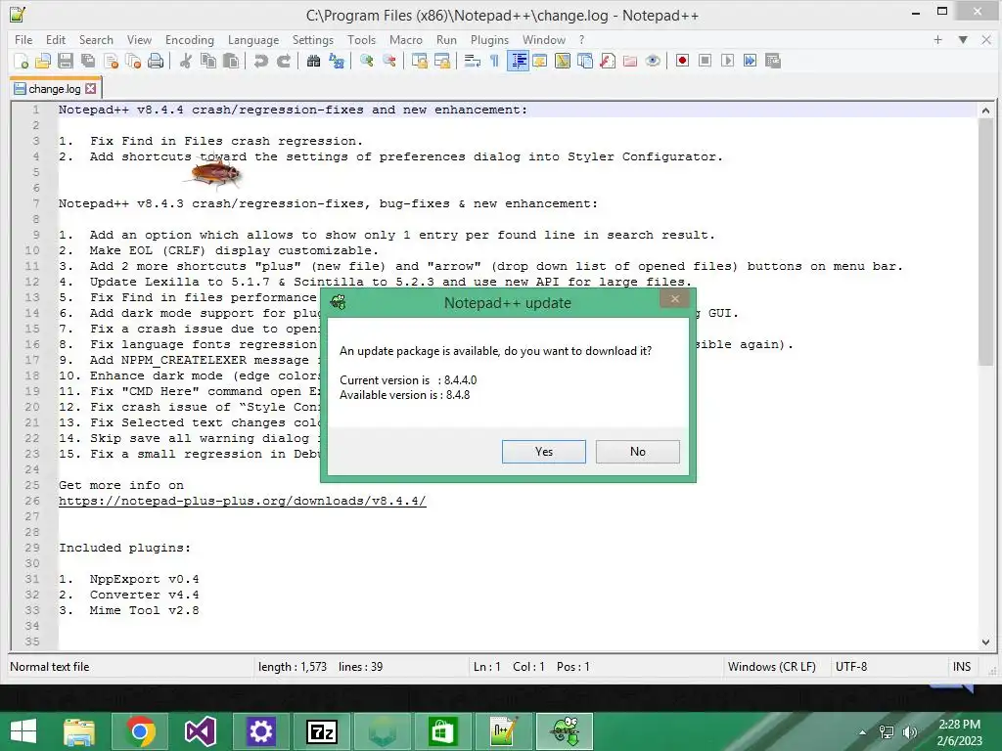1002x751 pixels.
Task: Toggle Word Wrap in the toolbar
Action: 473,61
